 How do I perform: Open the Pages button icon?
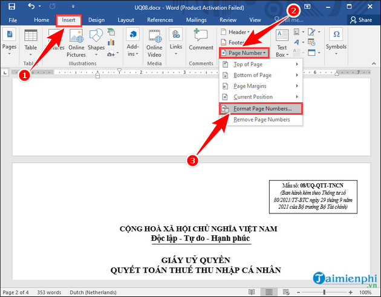pos(10,34)
